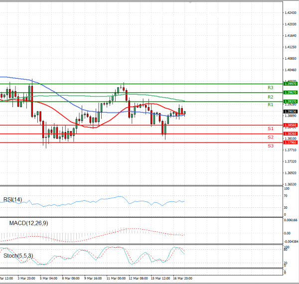Screen dimensions: 299x284
Task: Click the S2 support label
Action: (271, 137)
